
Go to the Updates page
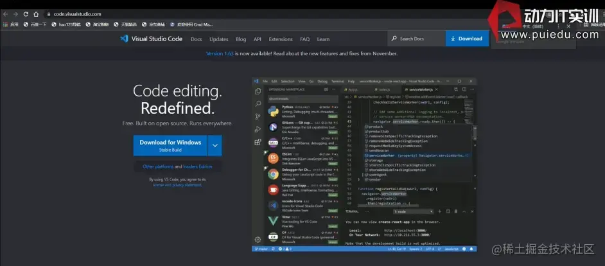tap(219, 39)
